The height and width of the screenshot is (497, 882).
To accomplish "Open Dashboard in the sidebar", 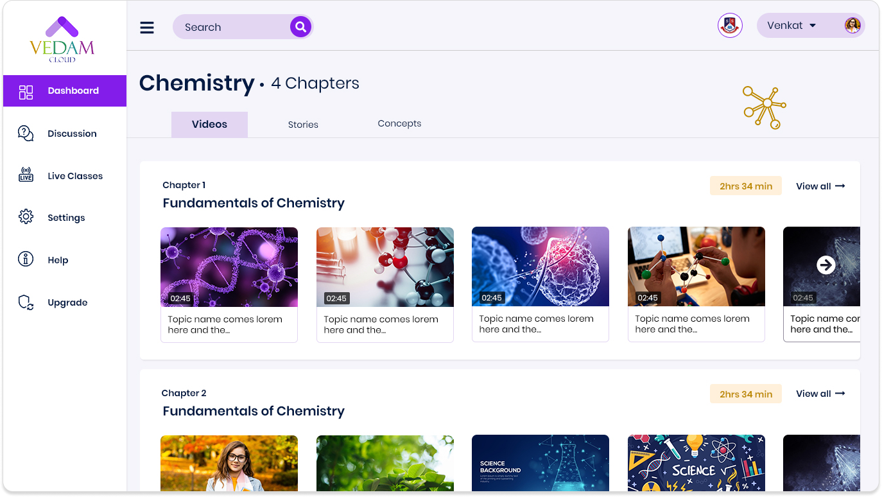I will click(x=65, y=91).
